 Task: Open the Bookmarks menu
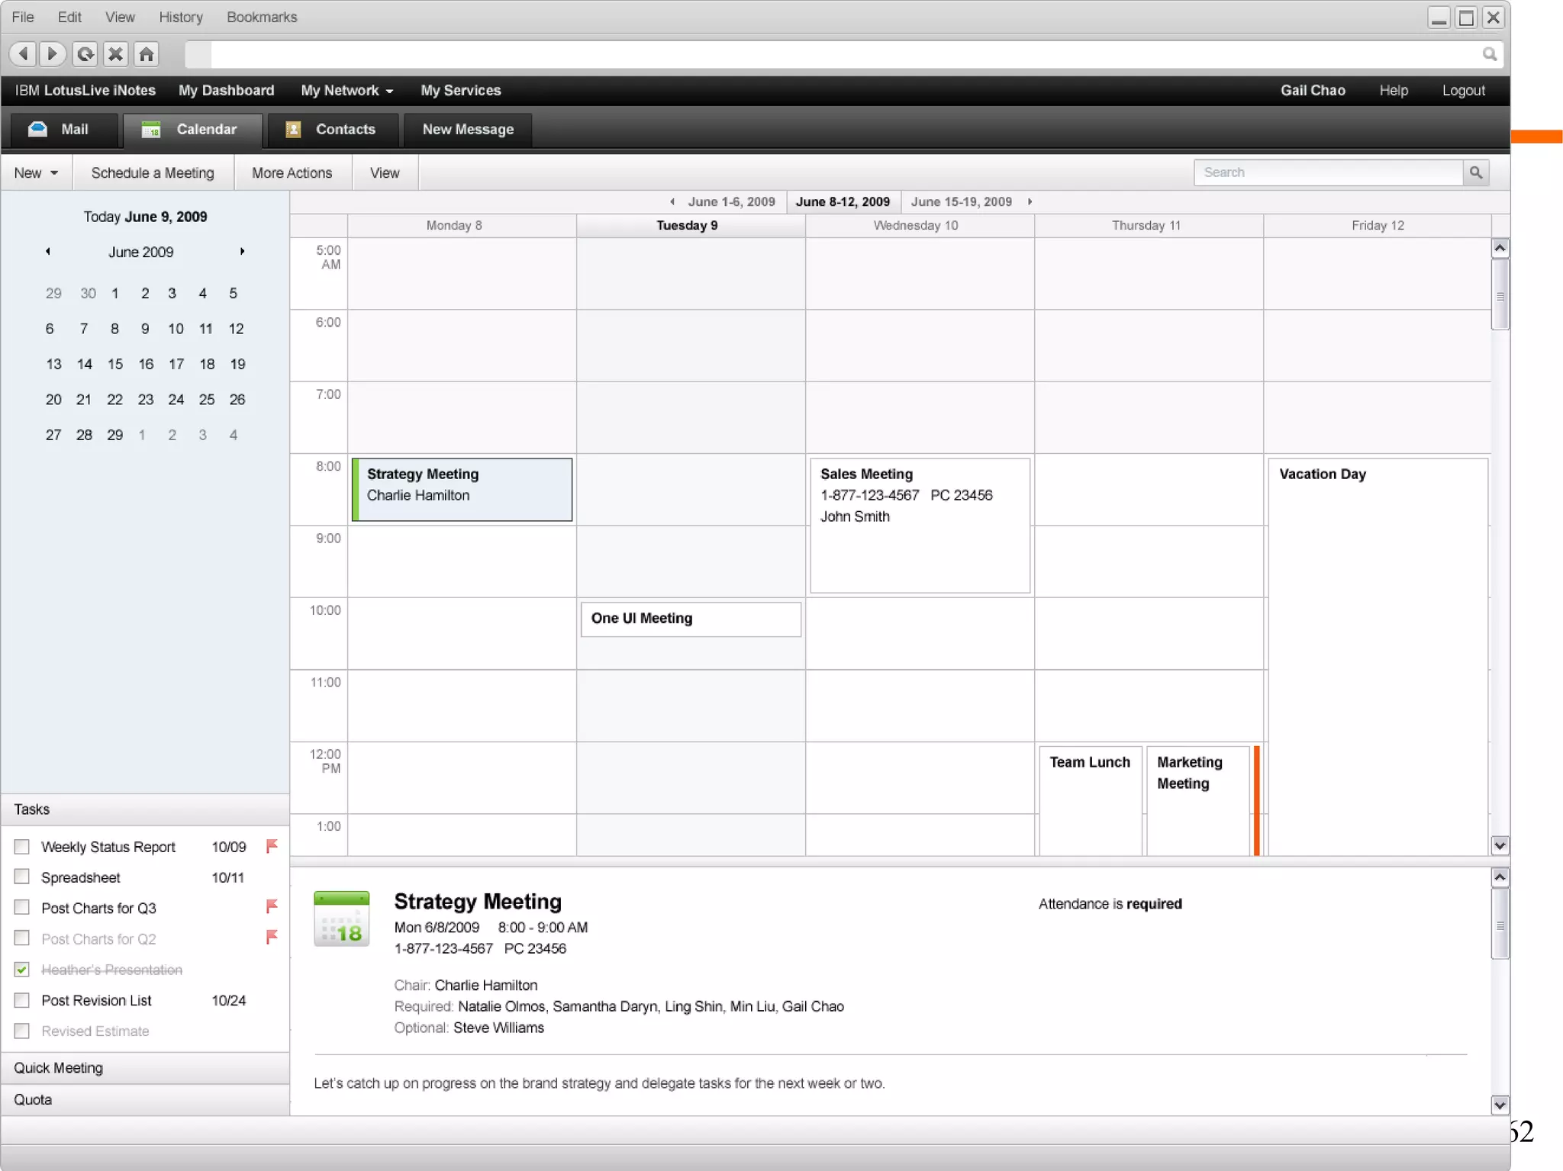(262, 17)
